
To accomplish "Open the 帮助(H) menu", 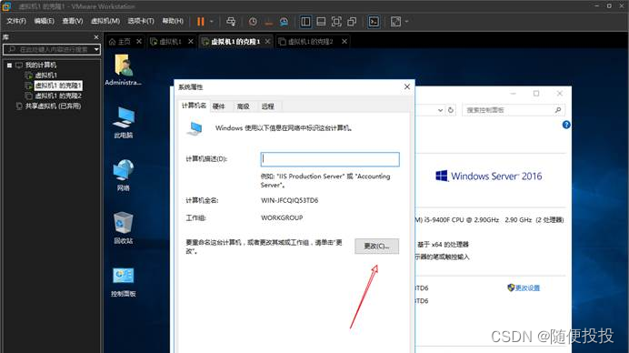I will click(x=173, y=21).
